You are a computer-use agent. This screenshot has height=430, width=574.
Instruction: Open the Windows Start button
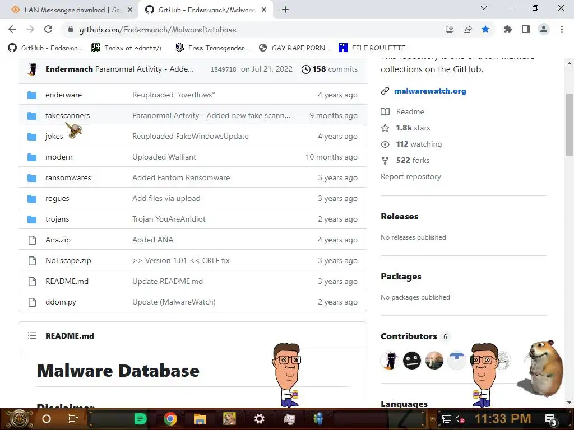(20, 419)
